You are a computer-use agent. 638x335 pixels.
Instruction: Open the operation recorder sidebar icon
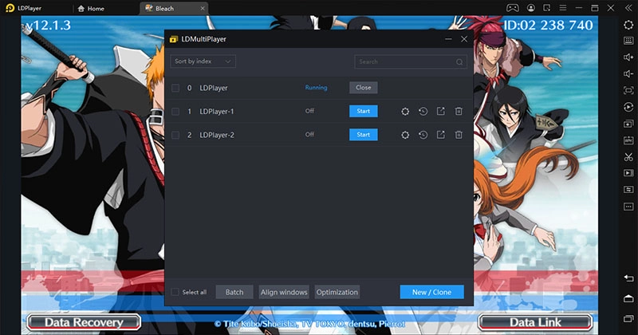click(x=628, y=107)
